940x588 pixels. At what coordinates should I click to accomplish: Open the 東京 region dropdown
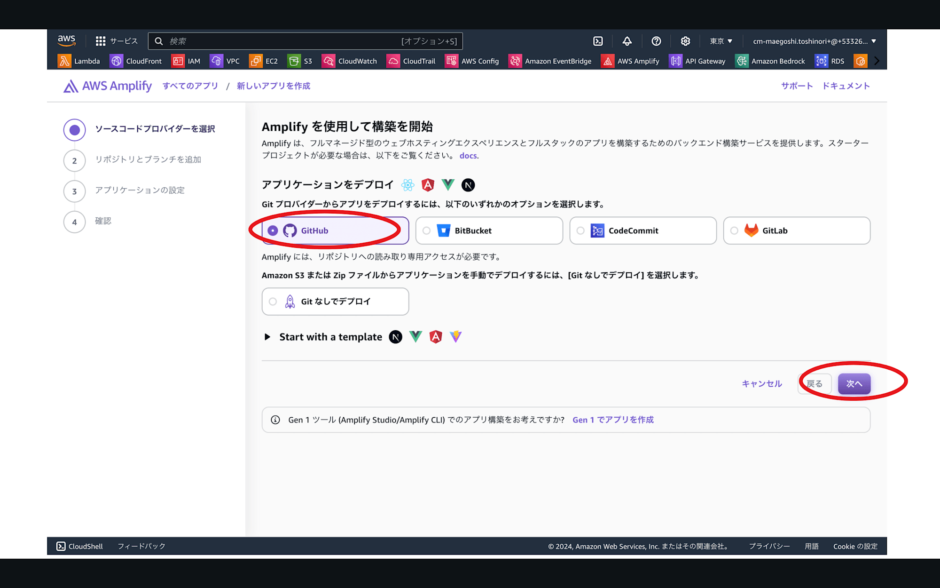(721, 41)
